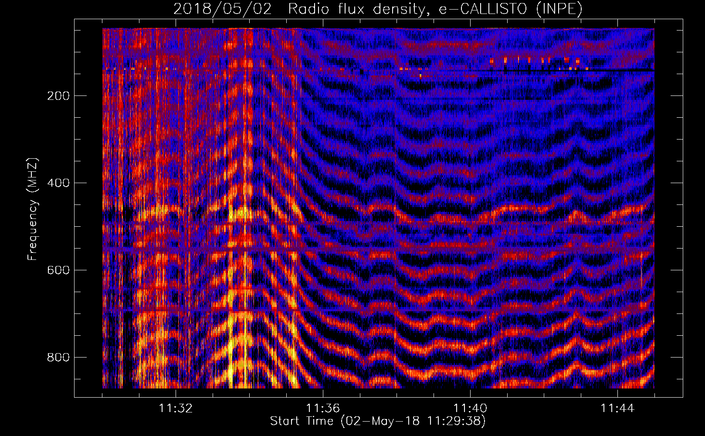Screen dimensions: 705x436
Task: Click the 11:32 time axis label
Action: pos(176,408)
